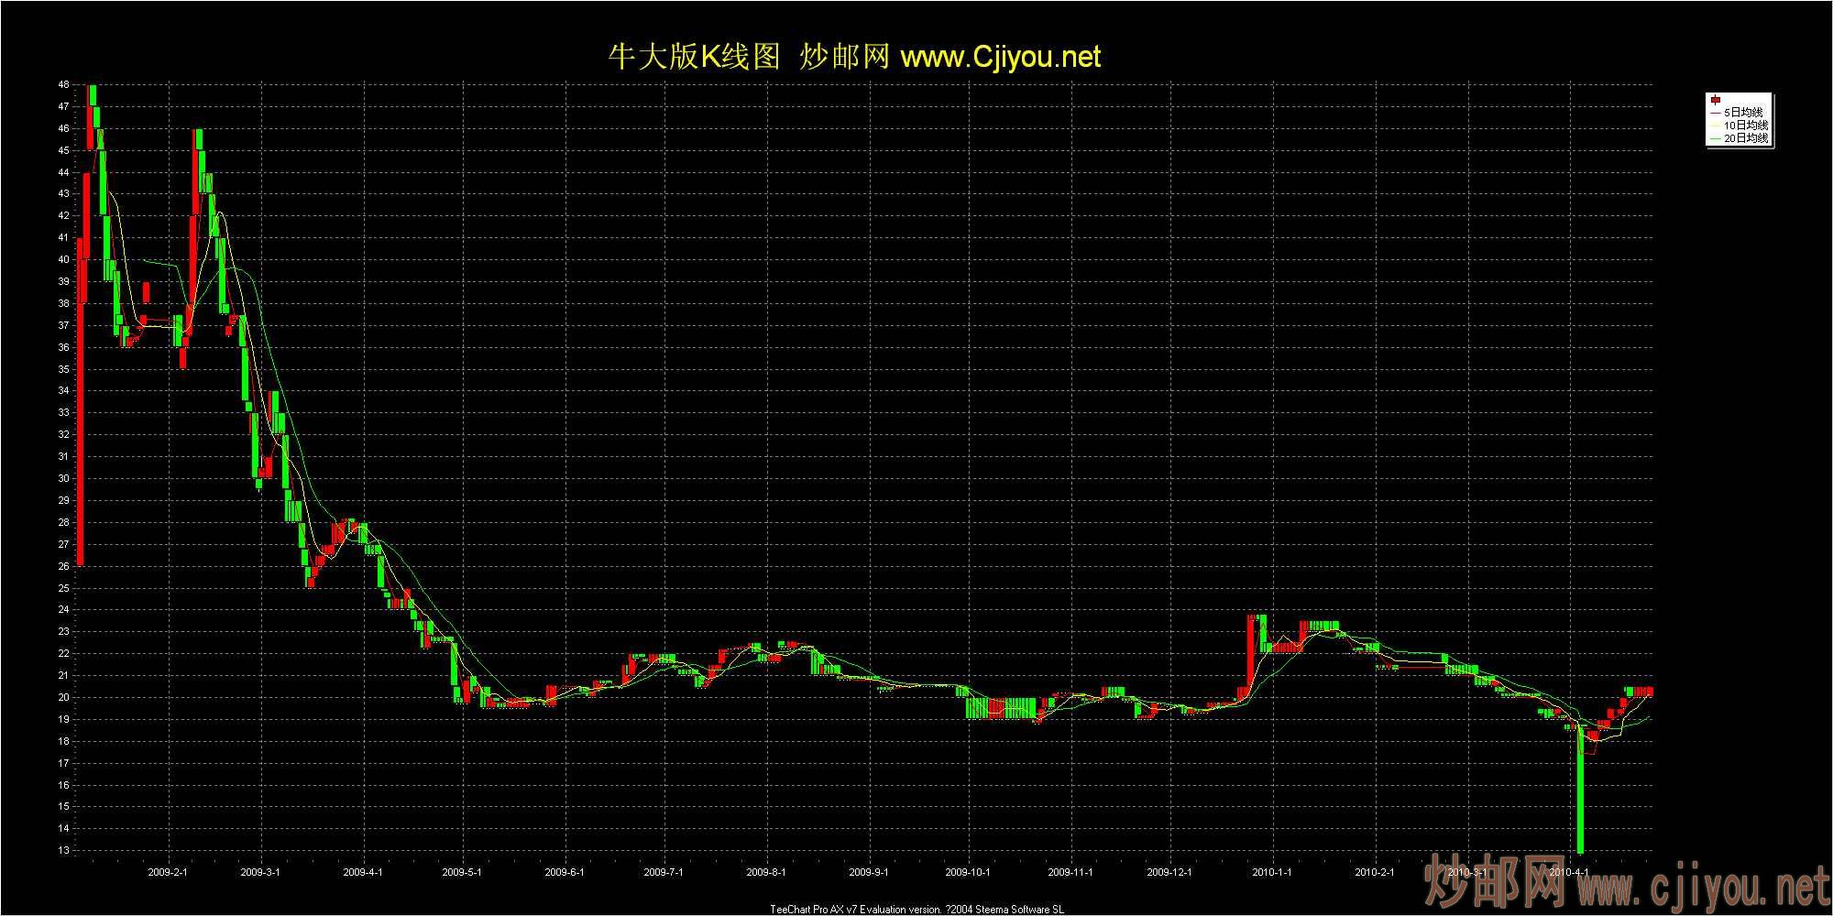Click the 2010-1-1 date label

click(1271, 872)
